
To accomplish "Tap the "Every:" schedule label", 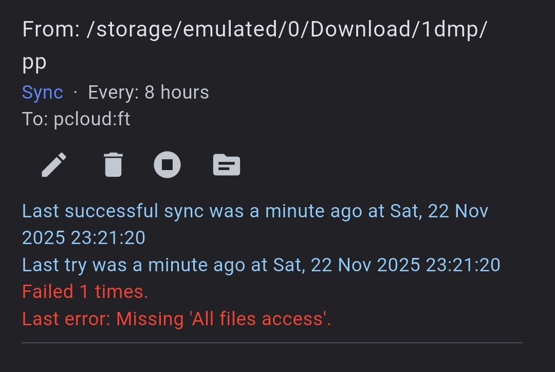I will coord(113,92).
